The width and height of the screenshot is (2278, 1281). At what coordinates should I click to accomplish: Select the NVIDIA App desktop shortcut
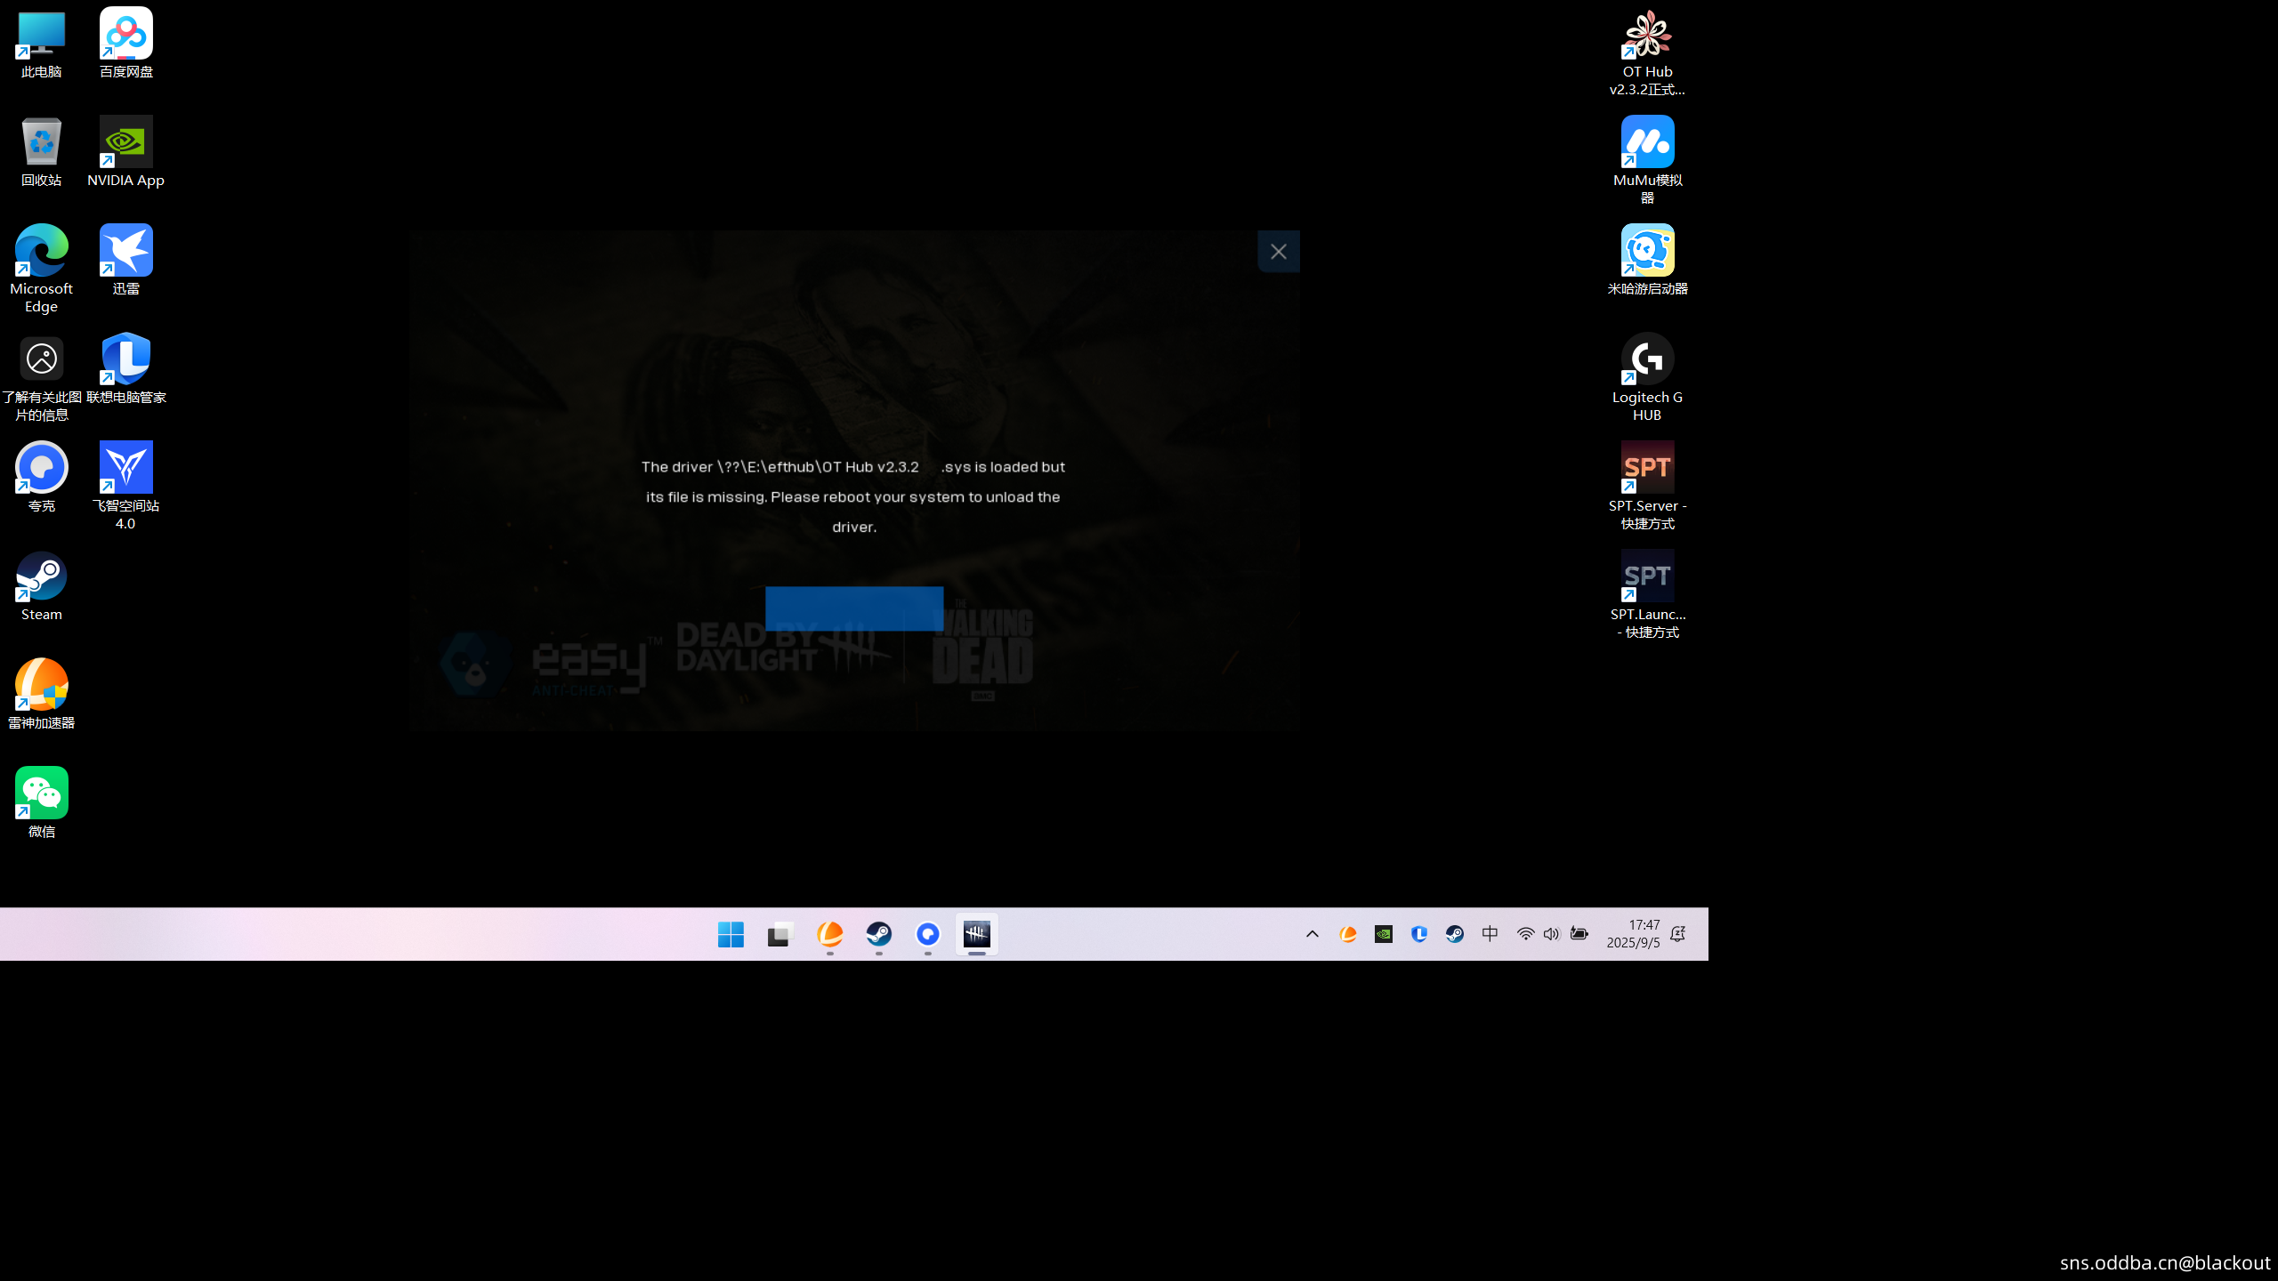click(x=126, y=152)
